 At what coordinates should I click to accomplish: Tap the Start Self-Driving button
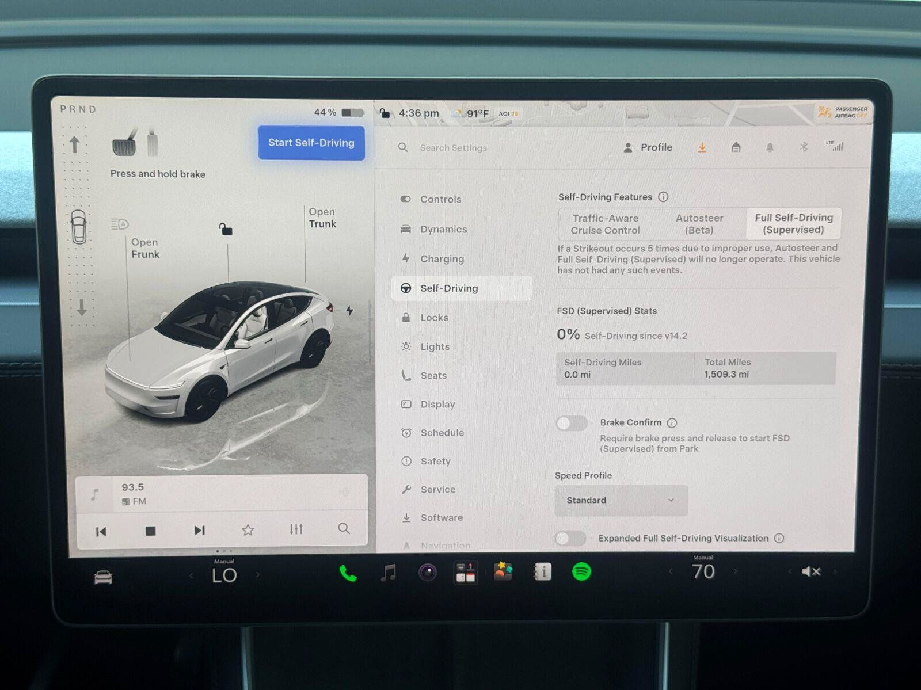point(311,143)
